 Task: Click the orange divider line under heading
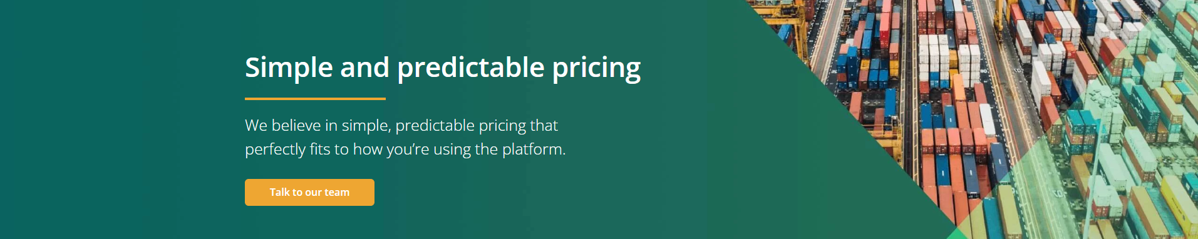[x=315, y=98]
